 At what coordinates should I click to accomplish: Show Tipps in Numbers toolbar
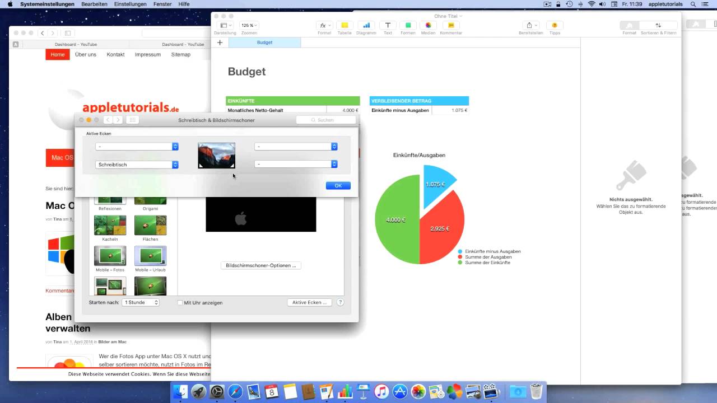click(x=555, y=26)
